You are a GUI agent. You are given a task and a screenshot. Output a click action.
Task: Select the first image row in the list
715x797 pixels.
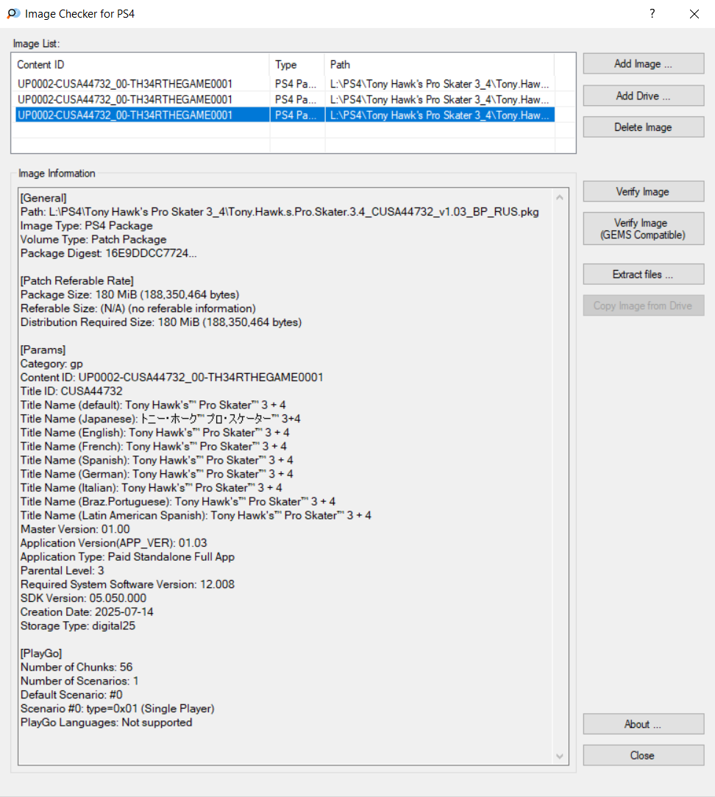tap(285, 84)
